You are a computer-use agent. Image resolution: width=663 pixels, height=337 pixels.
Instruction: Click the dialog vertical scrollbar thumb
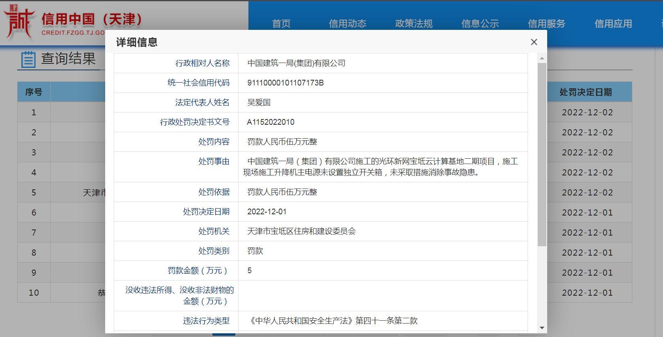click(542, 155)
